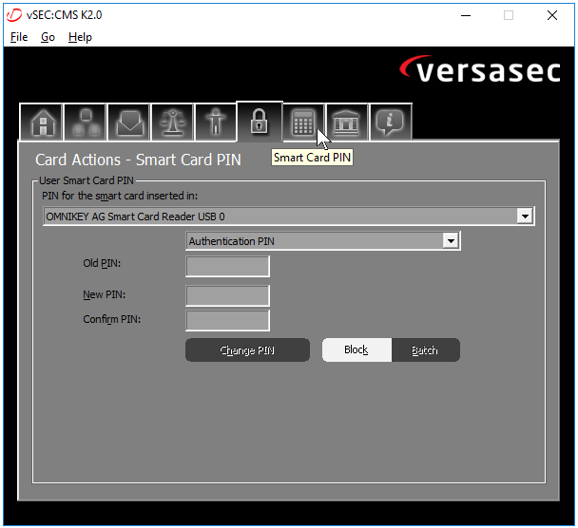This screenshot has width=578, height=528.
Task: Open the person figure tab icon
Action: pos(216,122)
